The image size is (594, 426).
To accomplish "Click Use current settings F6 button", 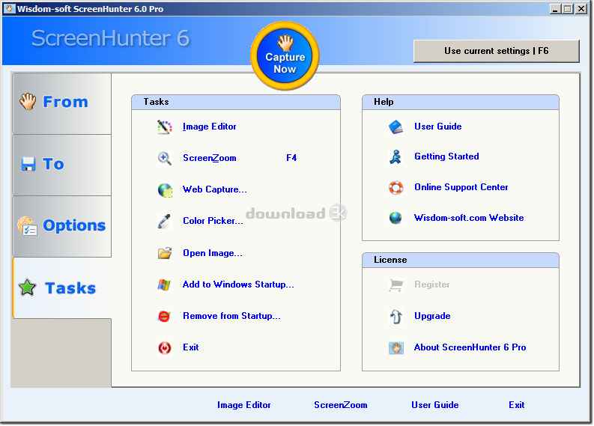I will tap(496, 51).
